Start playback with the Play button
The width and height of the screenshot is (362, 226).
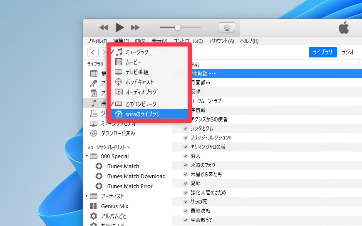coord(119,27)
